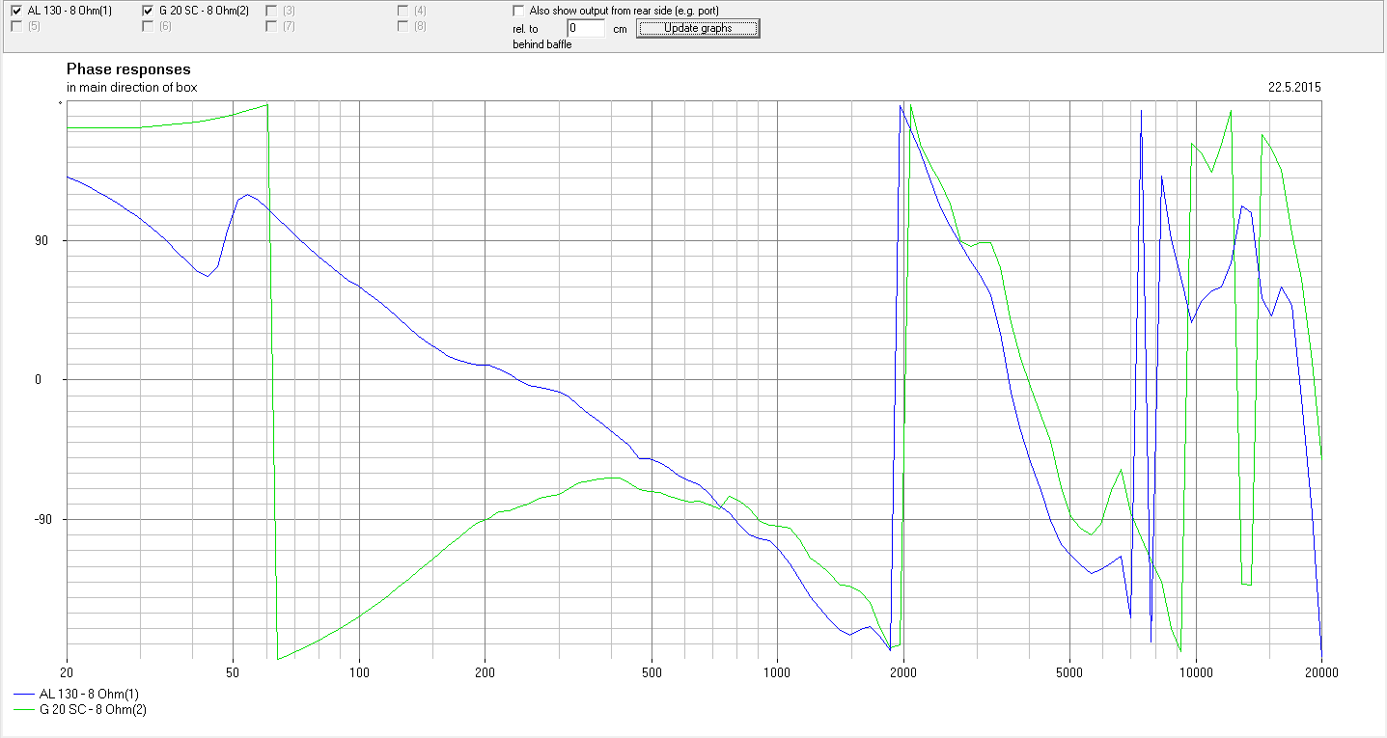The width and height of the screenshot is (1387, 738).
Task: Click the 10000 frequency axis label
Action: click(x=1196, y=671)
